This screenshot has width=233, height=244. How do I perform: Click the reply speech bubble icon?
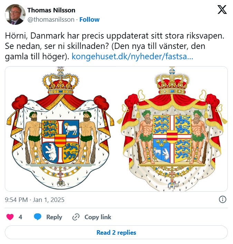coord(38,217)
